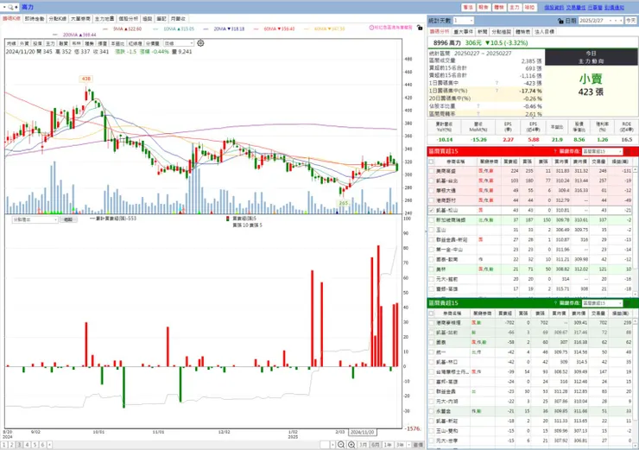Image resolution: width=639 pixels, height=450 pixels.
Task: Click the 玉山 broker row name
Action: click(x=441, y=230)
